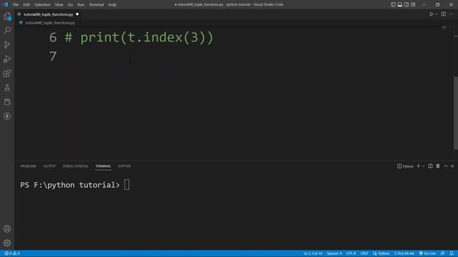Create a new terminal with plus icon
Screen dimensions: 458x257
tap(418, 166)
